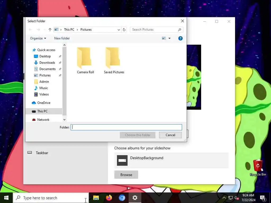Click the taskbar search box
This screenshot has height=203, width=271.
click(51, 198)
